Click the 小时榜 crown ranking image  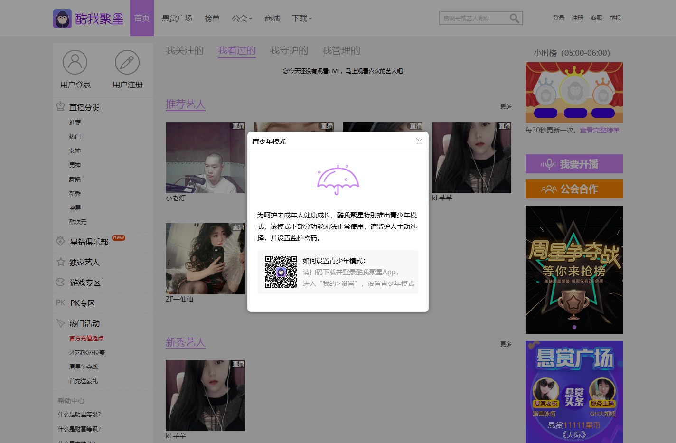574,93
